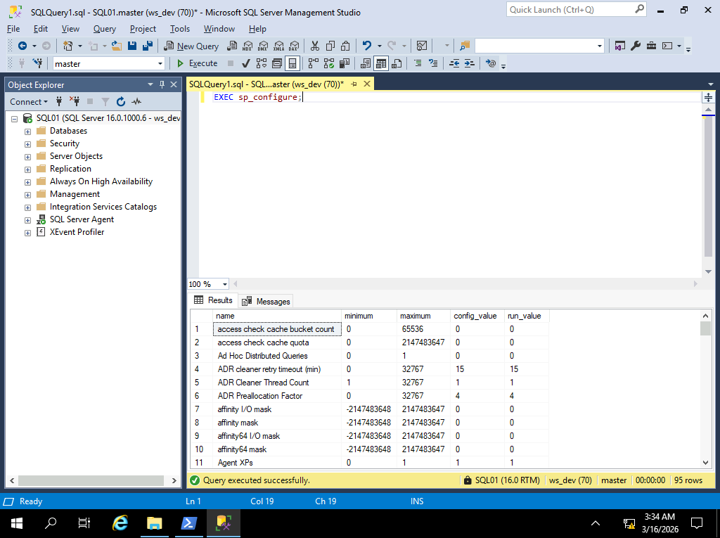Expand the Management folder node
720x538 pixels.
coord(27,195)
